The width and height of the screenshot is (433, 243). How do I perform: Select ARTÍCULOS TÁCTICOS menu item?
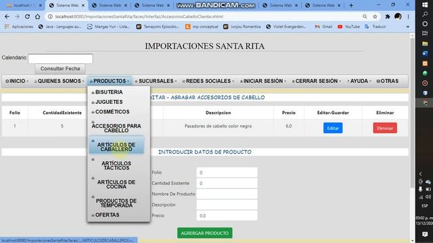point(116,165)
